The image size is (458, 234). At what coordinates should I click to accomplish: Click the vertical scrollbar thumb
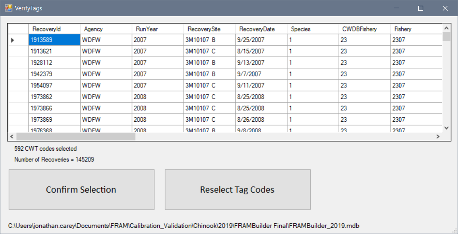pos(446,36)
